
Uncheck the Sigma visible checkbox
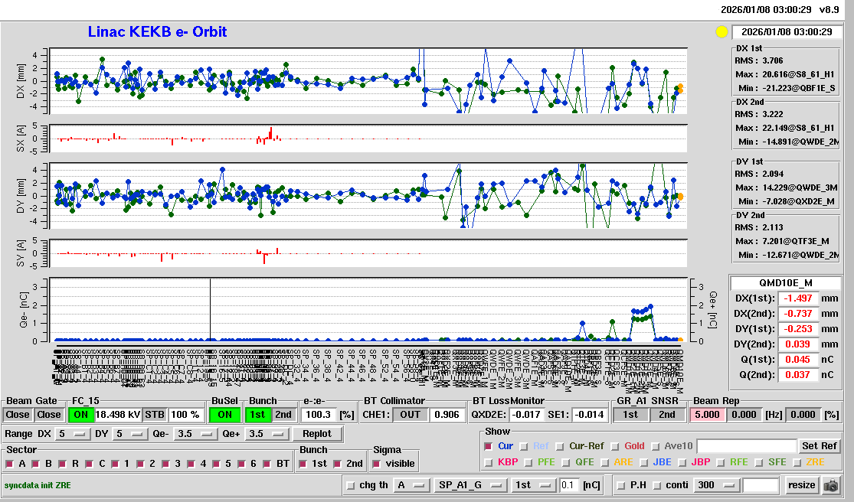click(376, 464)
